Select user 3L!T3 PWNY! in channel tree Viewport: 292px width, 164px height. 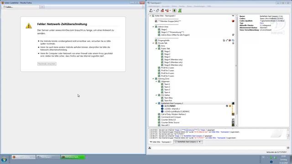coord(170,106)
